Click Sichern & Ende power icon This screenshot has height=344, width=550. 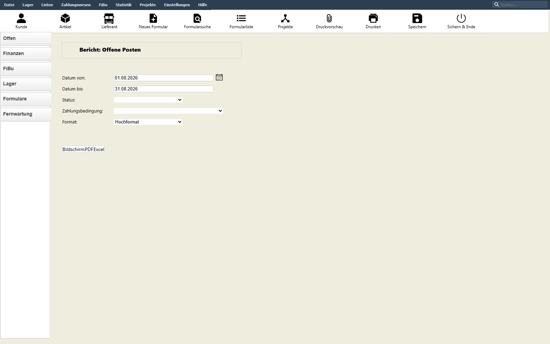[461, 21]
